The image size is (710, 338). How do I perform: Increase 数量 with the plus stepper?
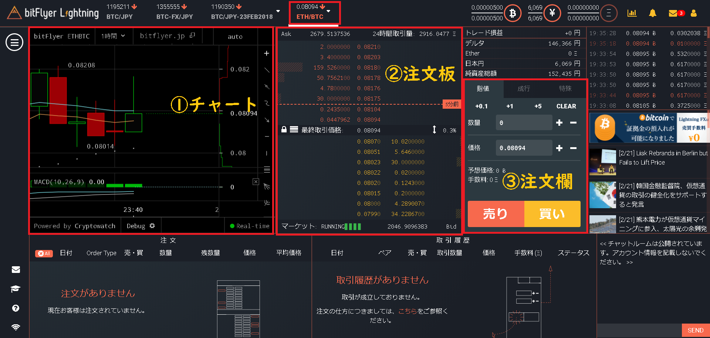click(x=559, y=122)
